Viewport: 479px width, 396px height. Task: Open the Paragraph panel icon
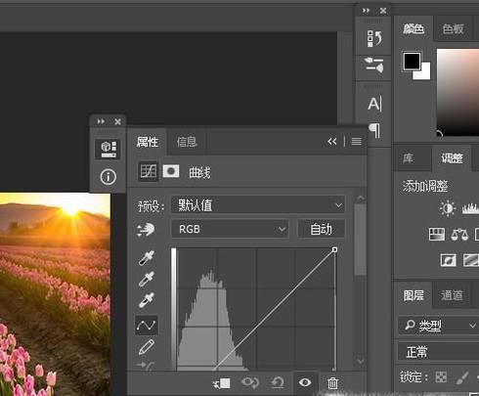[x=374, y=130]
